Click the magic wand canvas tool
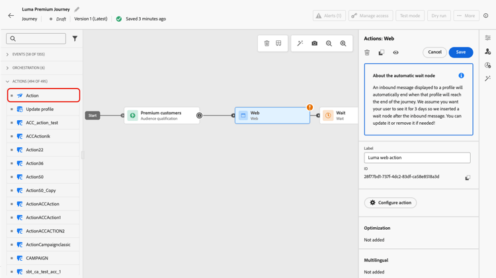496x278 pixels. pyautogui.click(x=300, y=44)
